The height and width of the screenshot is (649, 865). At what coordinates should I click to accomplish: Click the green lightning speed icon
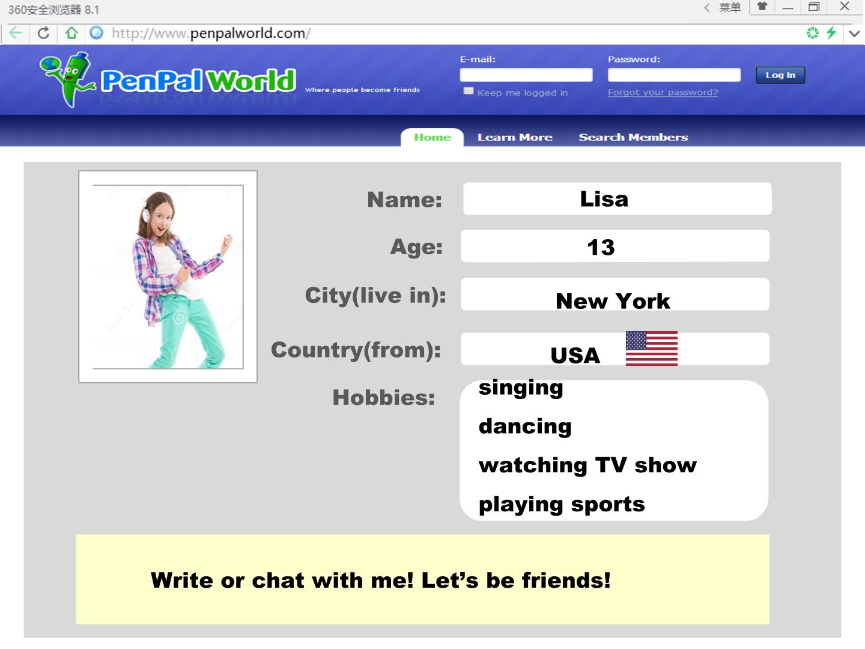tap(831, 33)
